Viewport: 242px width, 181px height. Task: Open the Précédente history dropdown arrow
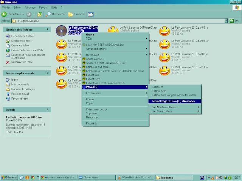(x=23, y=14)
